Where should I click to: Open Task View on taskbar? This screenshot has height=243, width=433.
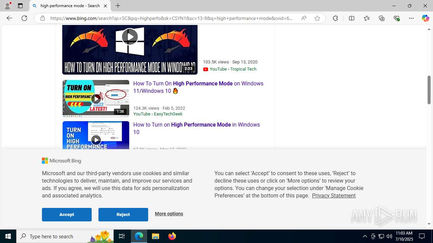click(122, 236)
